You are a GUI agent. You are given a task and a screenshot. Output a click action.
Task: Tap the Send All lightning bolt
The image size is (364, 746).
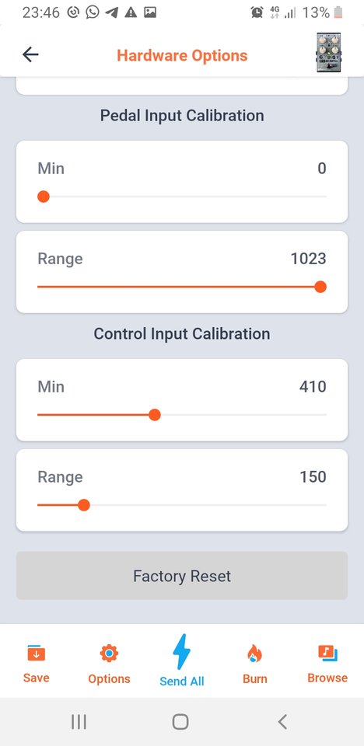pos(181,652)
